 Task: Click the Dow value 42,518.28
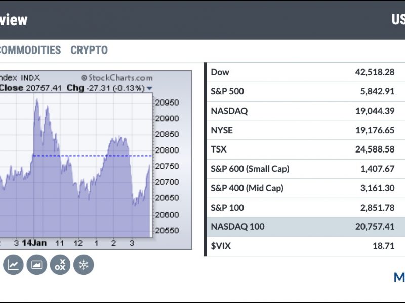(x=375, y=72)
